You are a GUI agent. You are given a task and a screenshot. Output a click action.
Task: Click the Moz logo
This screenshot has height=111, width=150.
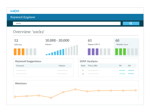[15, 11]
